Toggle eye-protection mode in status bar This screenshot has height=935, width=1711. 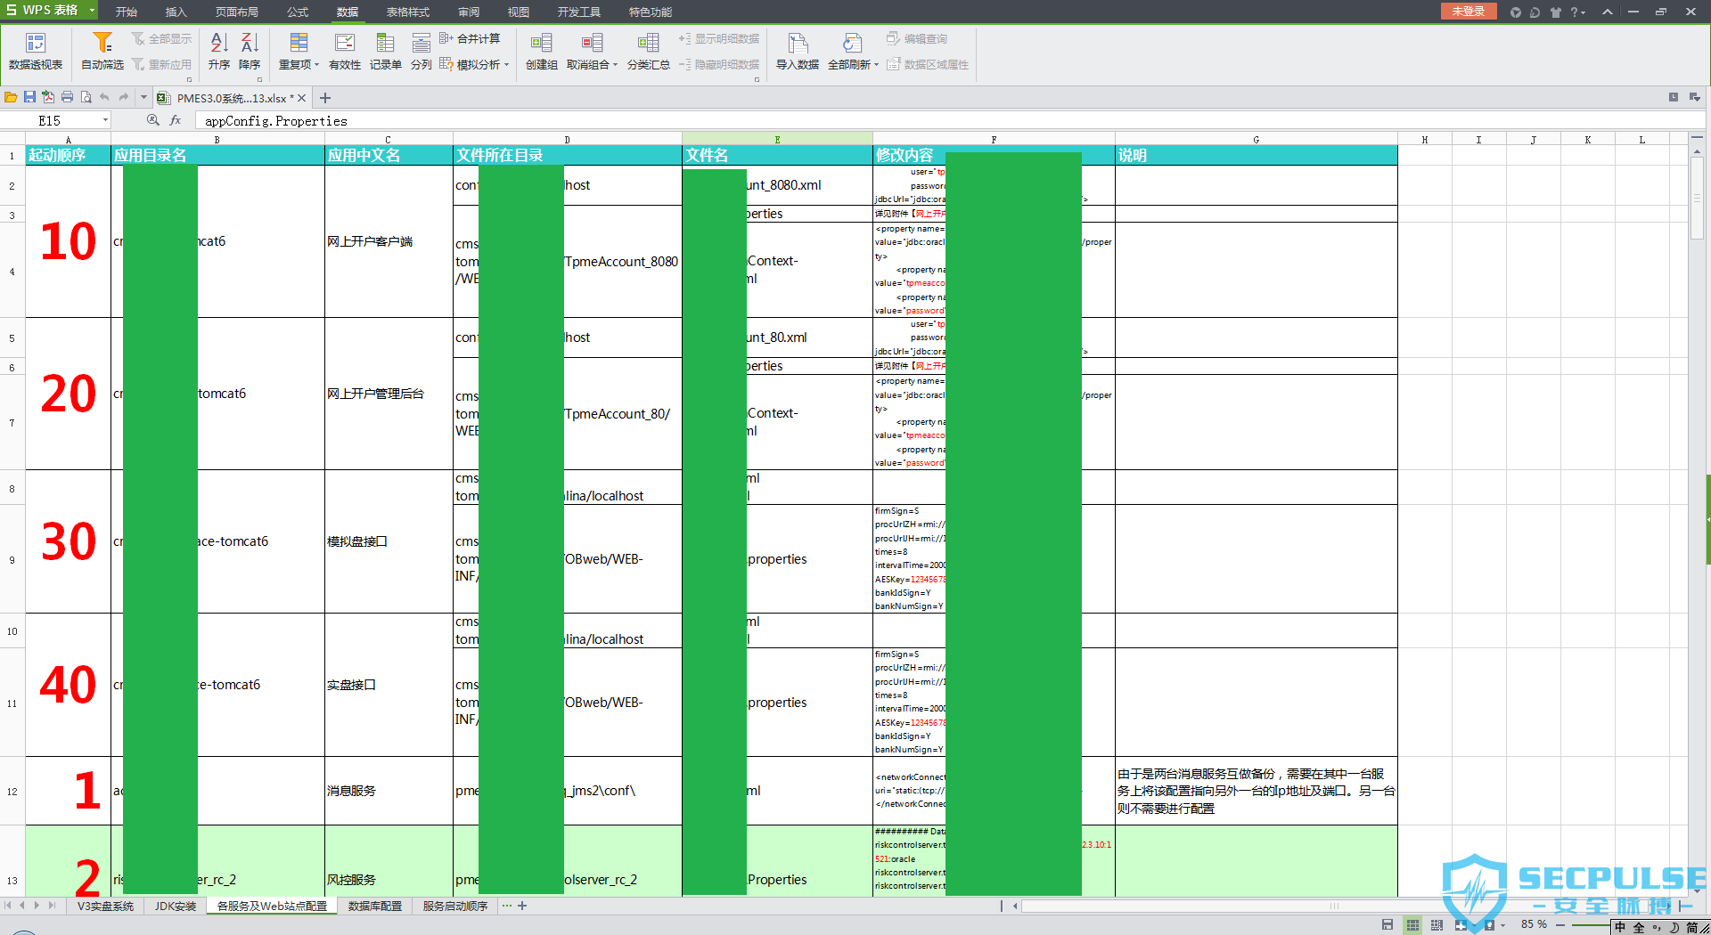click(1490, 925)
